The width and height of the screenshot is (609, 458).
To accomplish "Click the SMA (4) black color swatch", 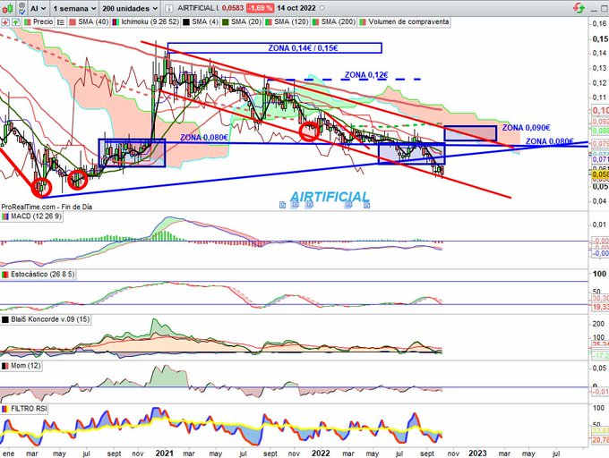I will [x=186, y=22].
